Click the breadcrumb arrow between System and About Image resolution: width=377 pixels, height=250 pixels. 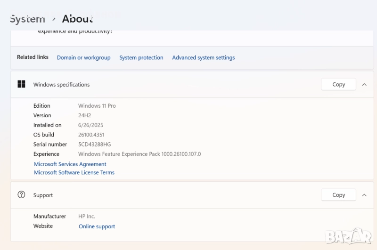click(x=54, y=19)
